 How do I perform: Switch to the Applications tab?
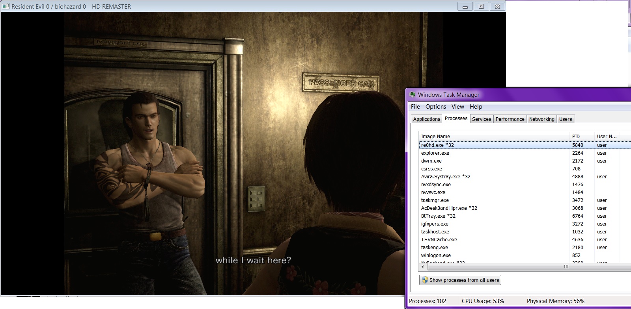coord(426,119)
